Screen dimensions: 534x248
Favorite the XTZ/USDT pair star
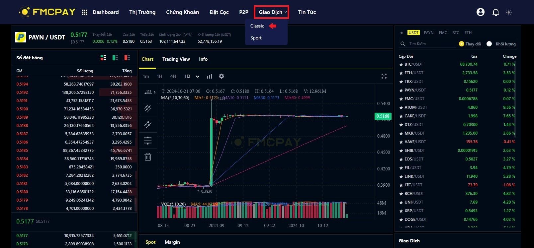[401, 125]
